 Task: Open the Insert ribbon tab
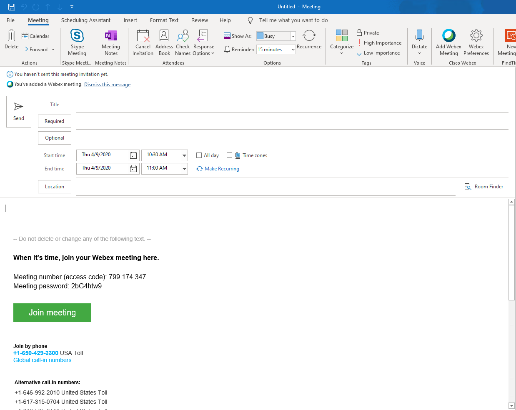pyautogui.click(x=130, y=20)
